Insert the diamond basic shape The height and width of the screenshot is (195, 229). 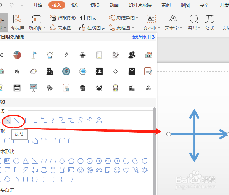tap(62, 161)
